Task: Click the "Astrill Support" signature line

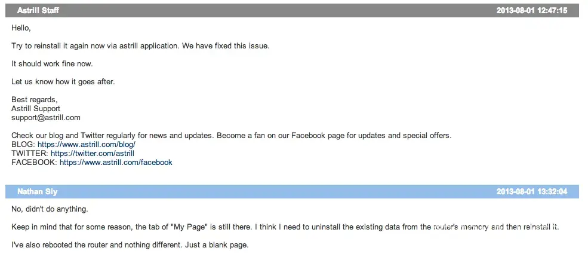Action: (36, 109)
